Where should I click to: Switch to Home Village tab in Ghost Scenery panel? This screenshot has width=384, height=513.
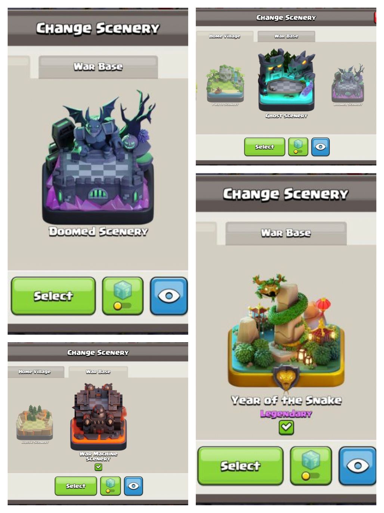[x=225, y=36]
